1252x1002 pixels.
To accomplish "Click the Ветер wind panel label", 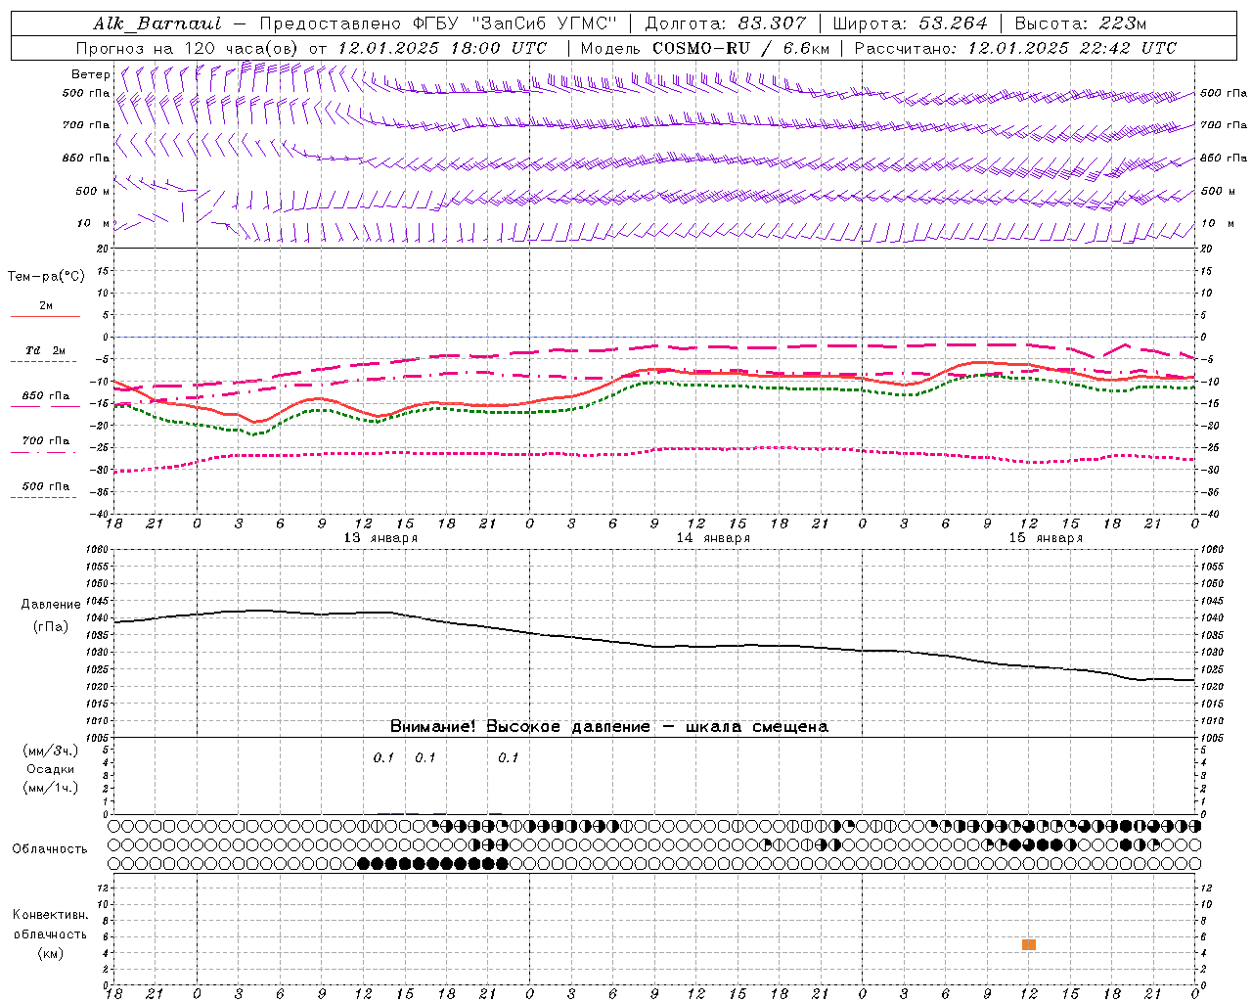I will point(91,74).
